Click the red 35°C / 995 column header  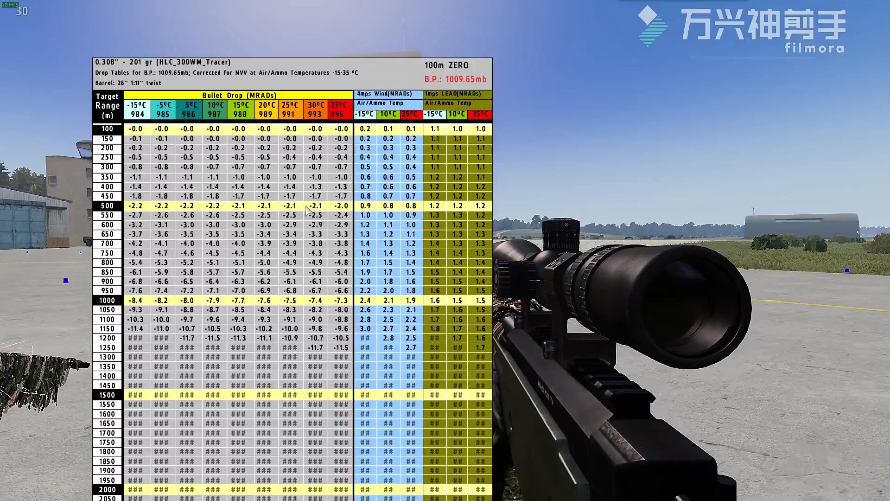[x=340, y=109]
